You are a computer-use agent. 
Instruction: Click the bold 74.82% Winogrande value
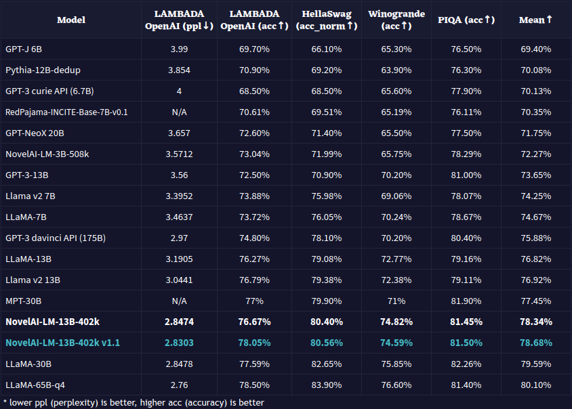tap(396, 322)
